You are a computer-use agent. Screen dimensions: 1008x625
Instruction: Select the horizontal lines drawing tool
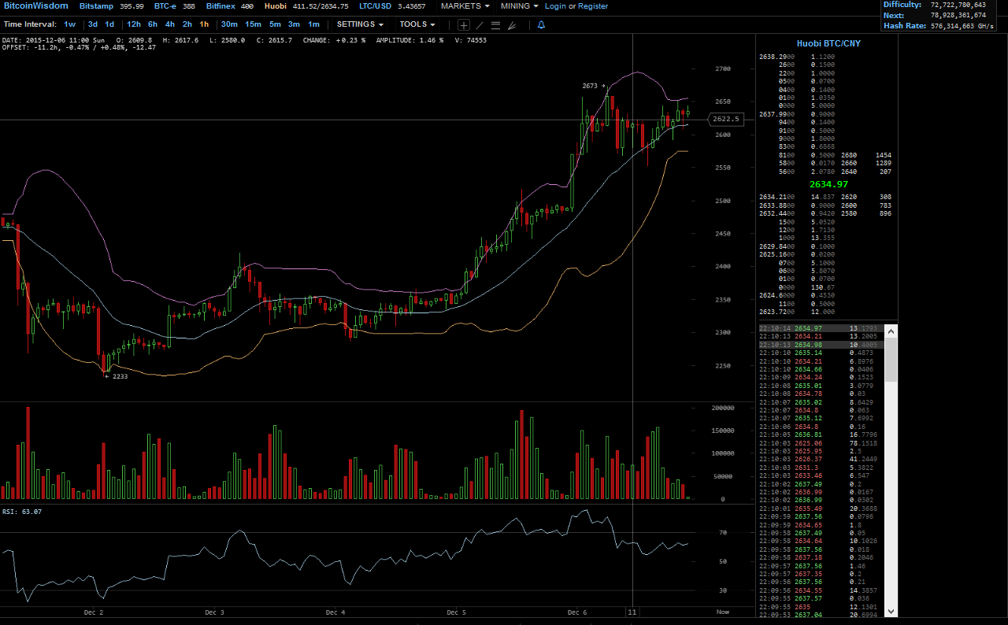click(495, 25)
